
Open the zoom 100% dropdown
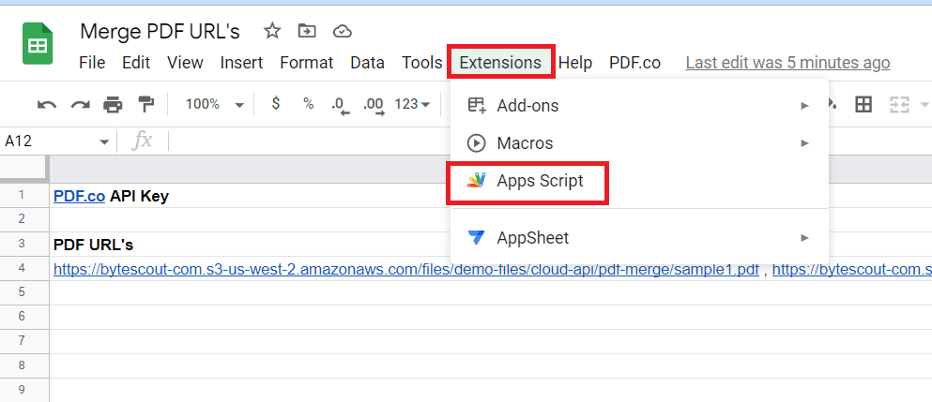215,105
